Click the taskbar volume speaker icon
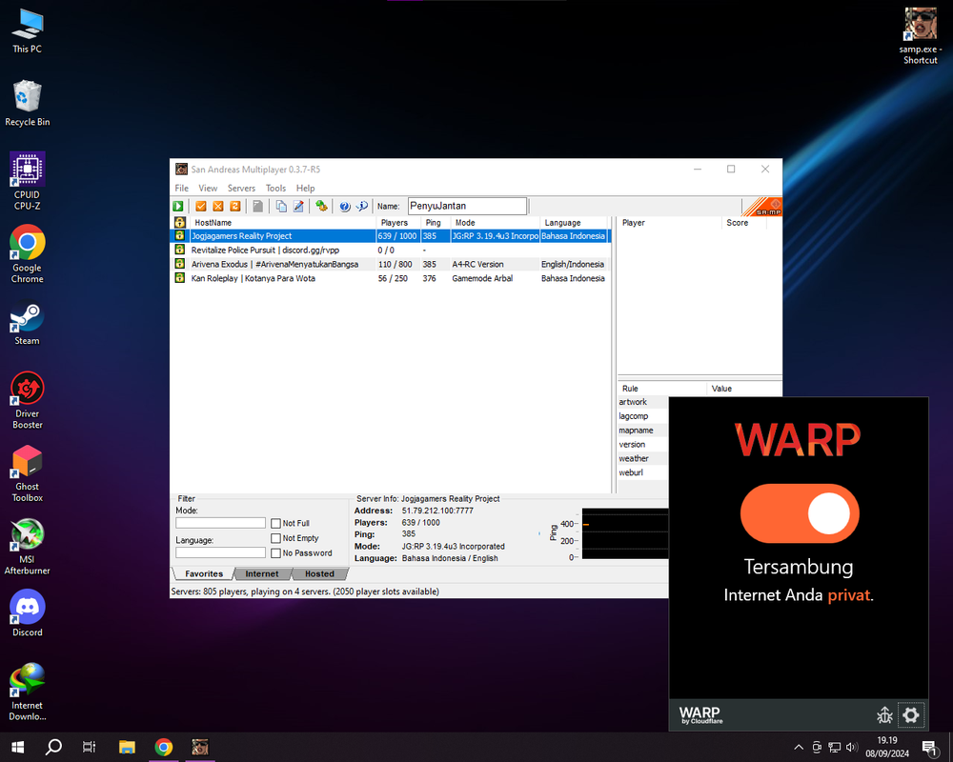This screenshot has width=953, height=762. (851, 748)
